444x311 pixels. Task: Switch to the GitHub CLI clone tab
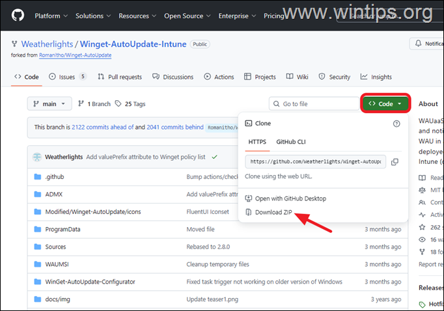[291, 142]
